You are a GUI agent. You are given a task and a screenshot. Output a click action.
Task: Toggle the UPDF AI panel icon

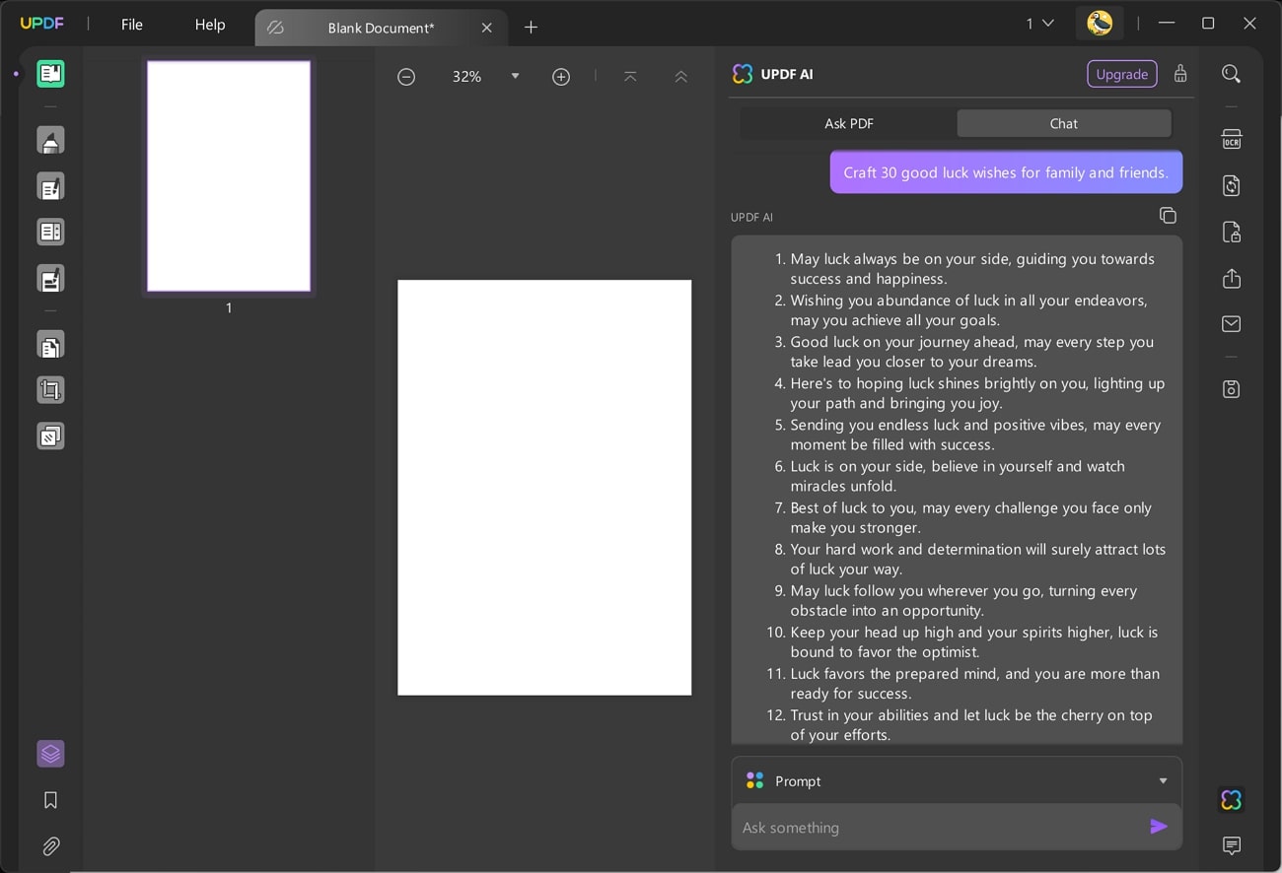[1231, 799]
